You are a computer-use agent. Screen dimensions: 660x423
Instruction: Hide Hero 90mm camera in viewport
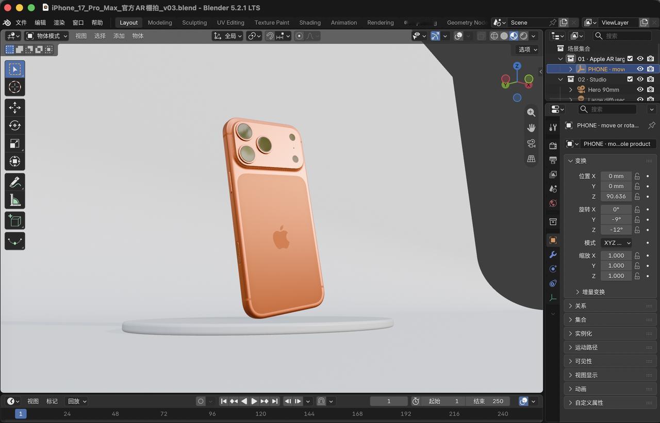tap(640, 90)
